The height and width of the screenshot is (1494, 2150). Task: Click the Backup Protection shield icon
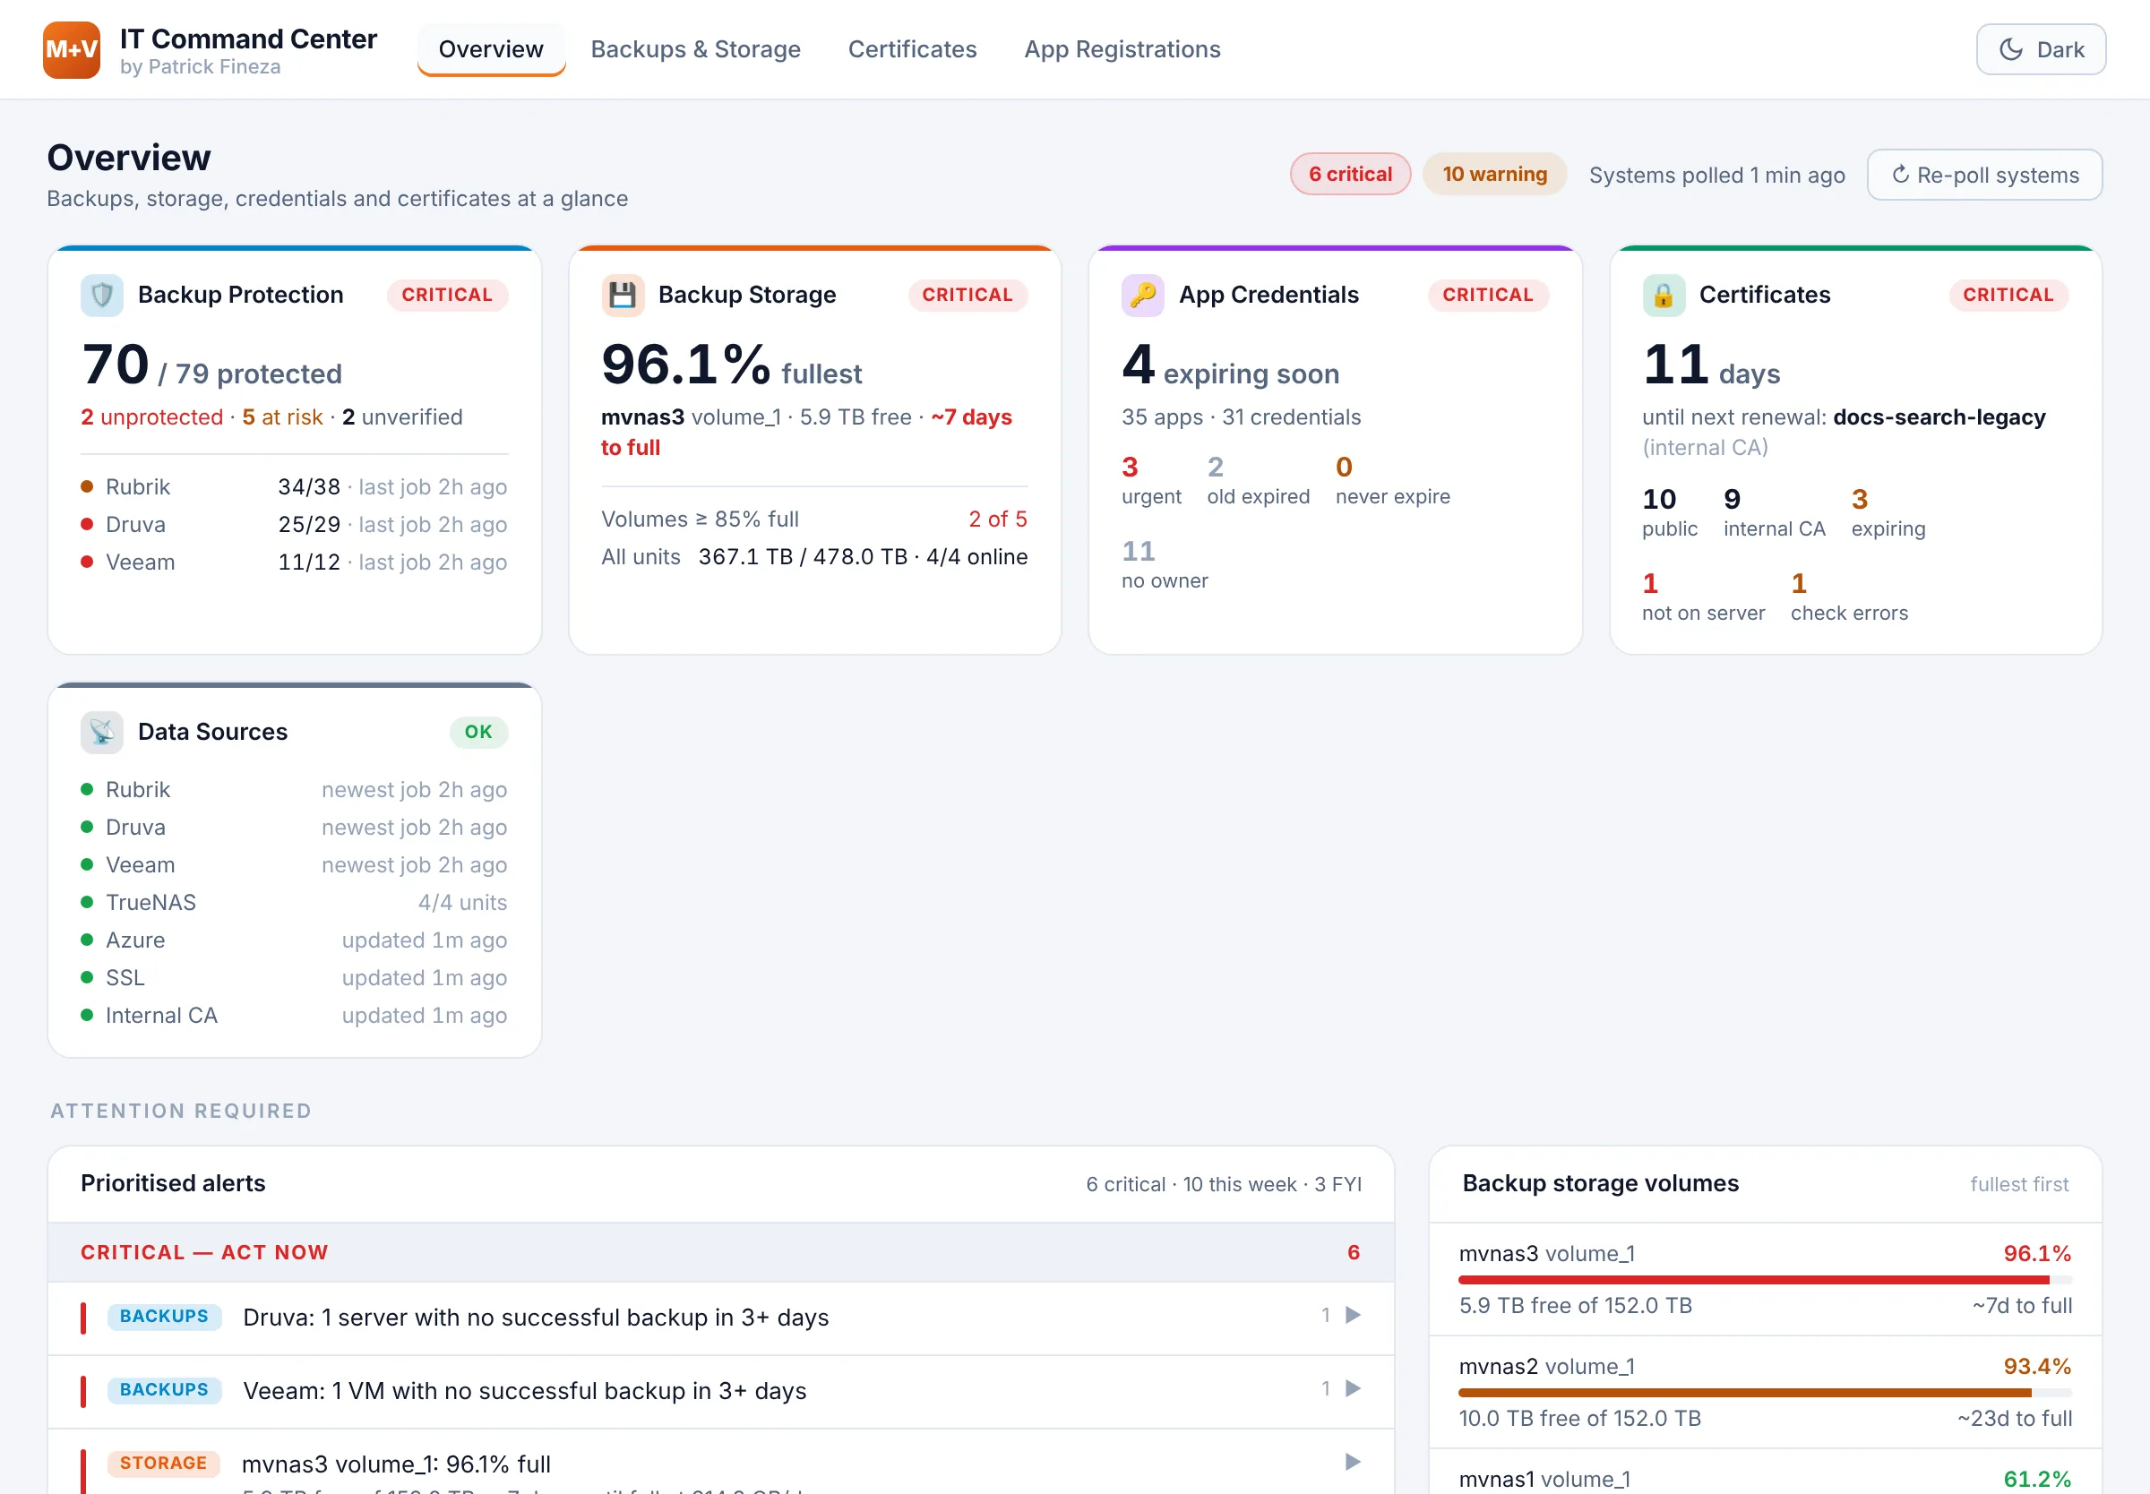(102, 296)
